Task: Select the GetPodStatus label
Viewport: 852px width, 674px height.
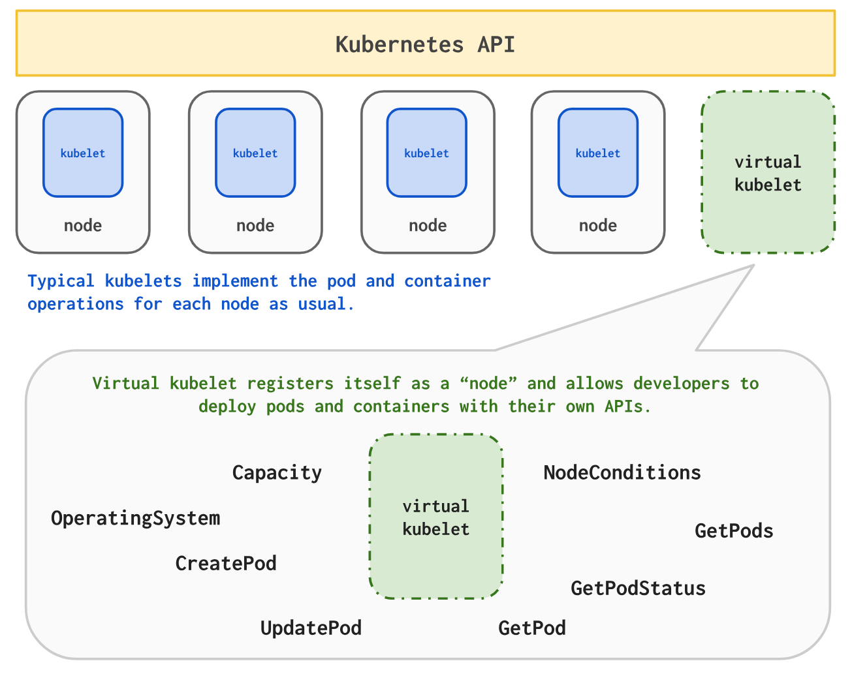Action: [x=638, y=587]
